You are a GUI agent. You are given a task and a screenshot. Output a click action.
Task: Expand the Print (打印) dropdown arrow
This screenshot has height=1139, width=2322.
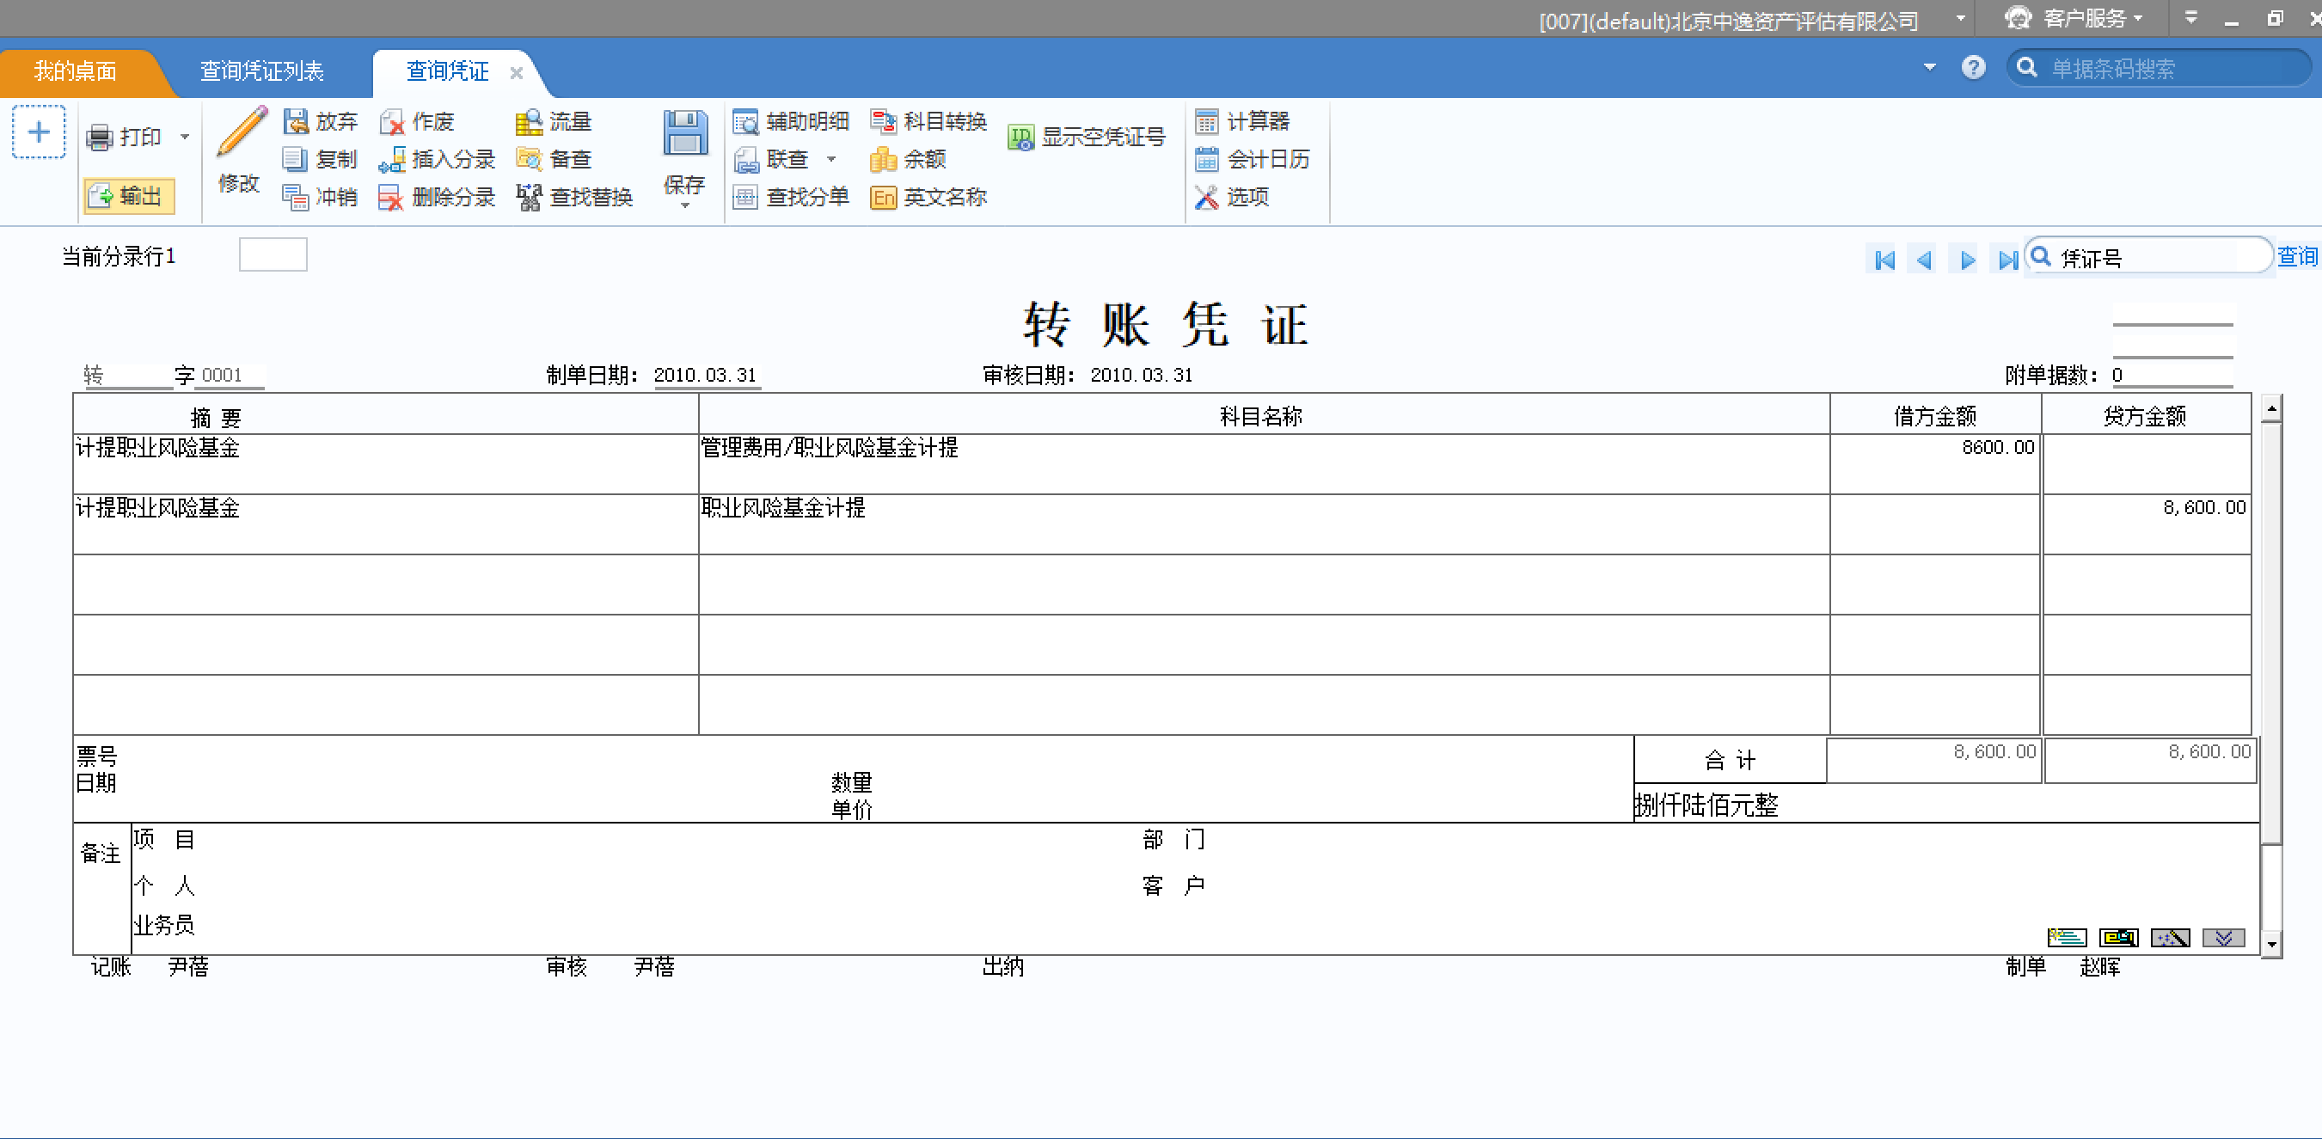tap(185, 137)
